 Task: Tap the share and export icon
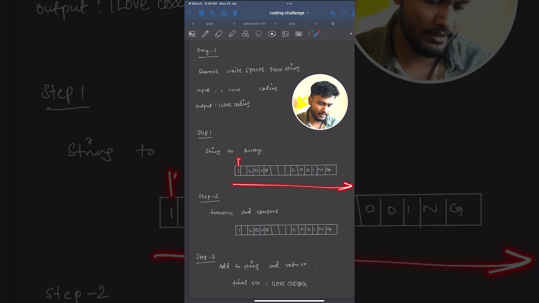pos(224,13)
